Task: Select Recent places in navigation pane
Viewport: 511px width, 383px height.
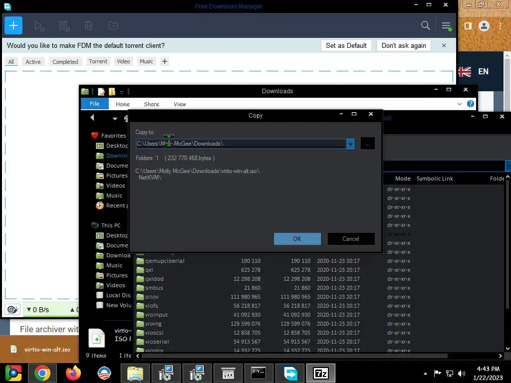Action: 112,205
